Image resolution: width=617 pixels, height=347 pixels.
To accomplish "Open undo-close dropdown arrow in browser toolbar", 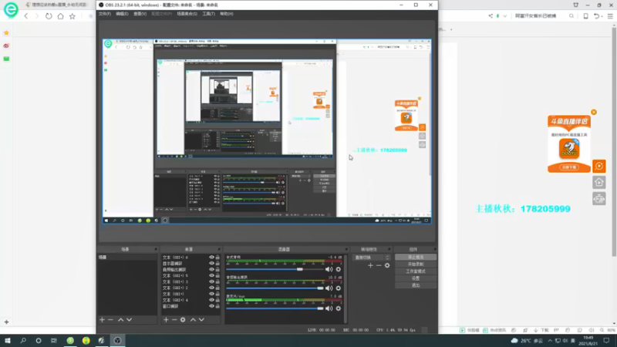I will [602, 16].
